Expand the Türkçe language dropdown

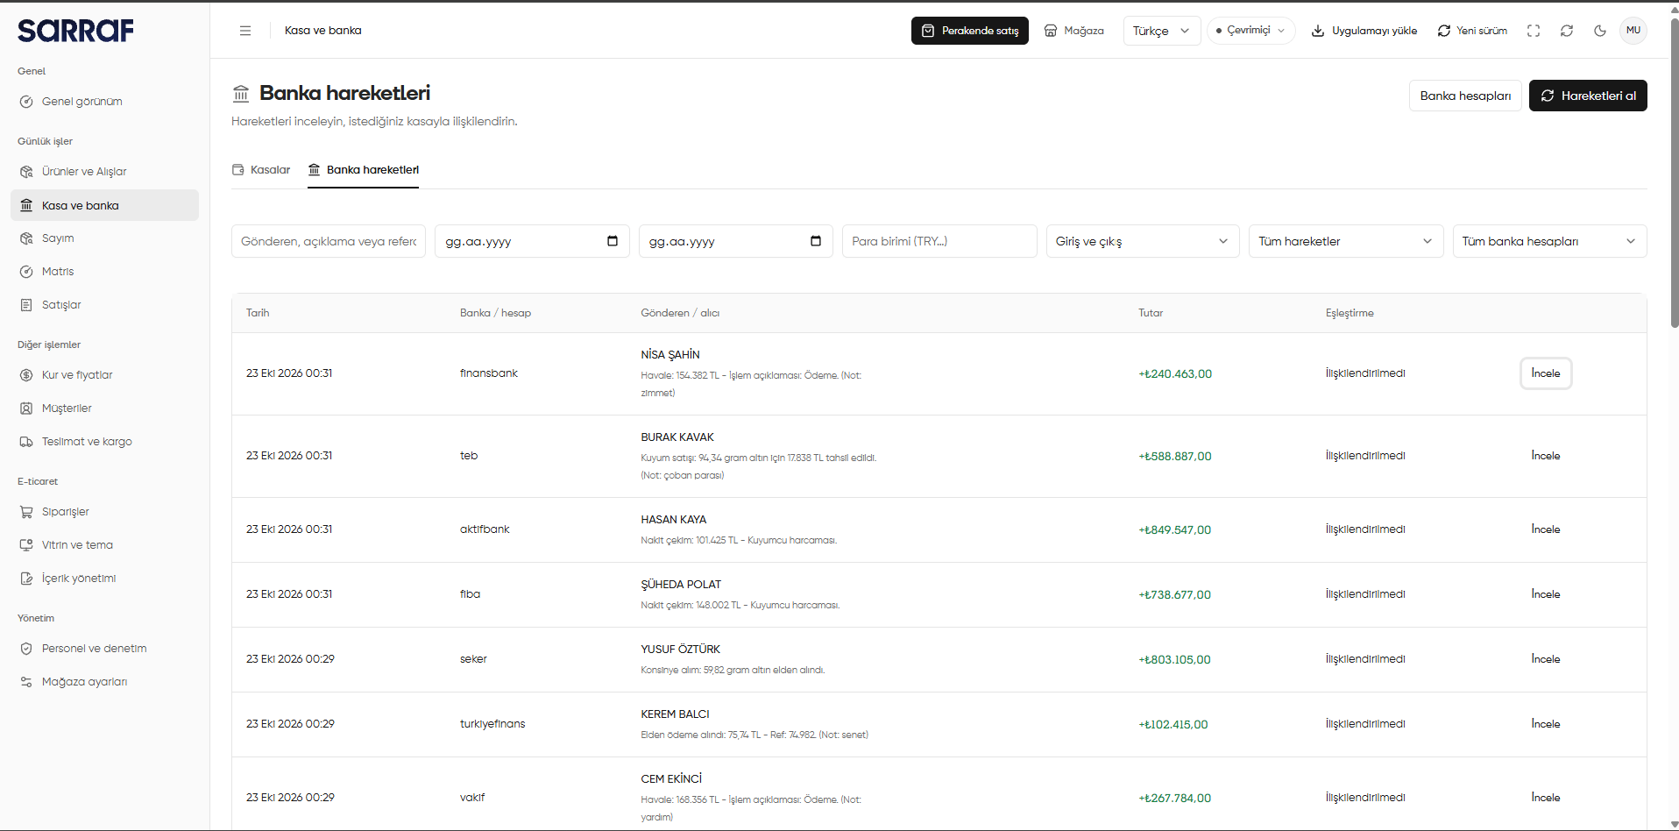point(1161,31)
